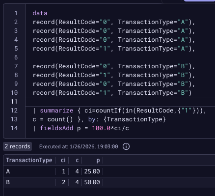The width and height of the screenshot is (215, 196).
Task: Click the record on line 5
Action: 114,49
